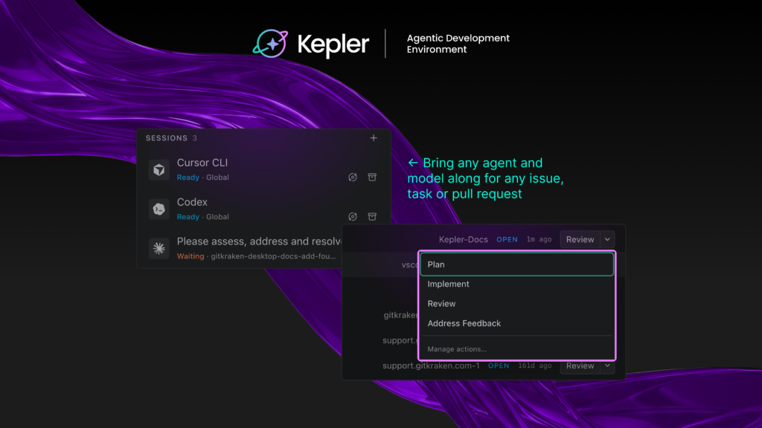
Task: Click the Kepler planet logo
Action: click(271, 44)
